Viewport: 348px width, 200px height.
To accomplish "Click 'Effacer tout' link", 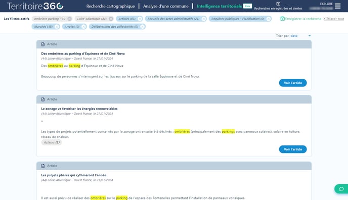I will pyautogui.click(x=333, y=19).
